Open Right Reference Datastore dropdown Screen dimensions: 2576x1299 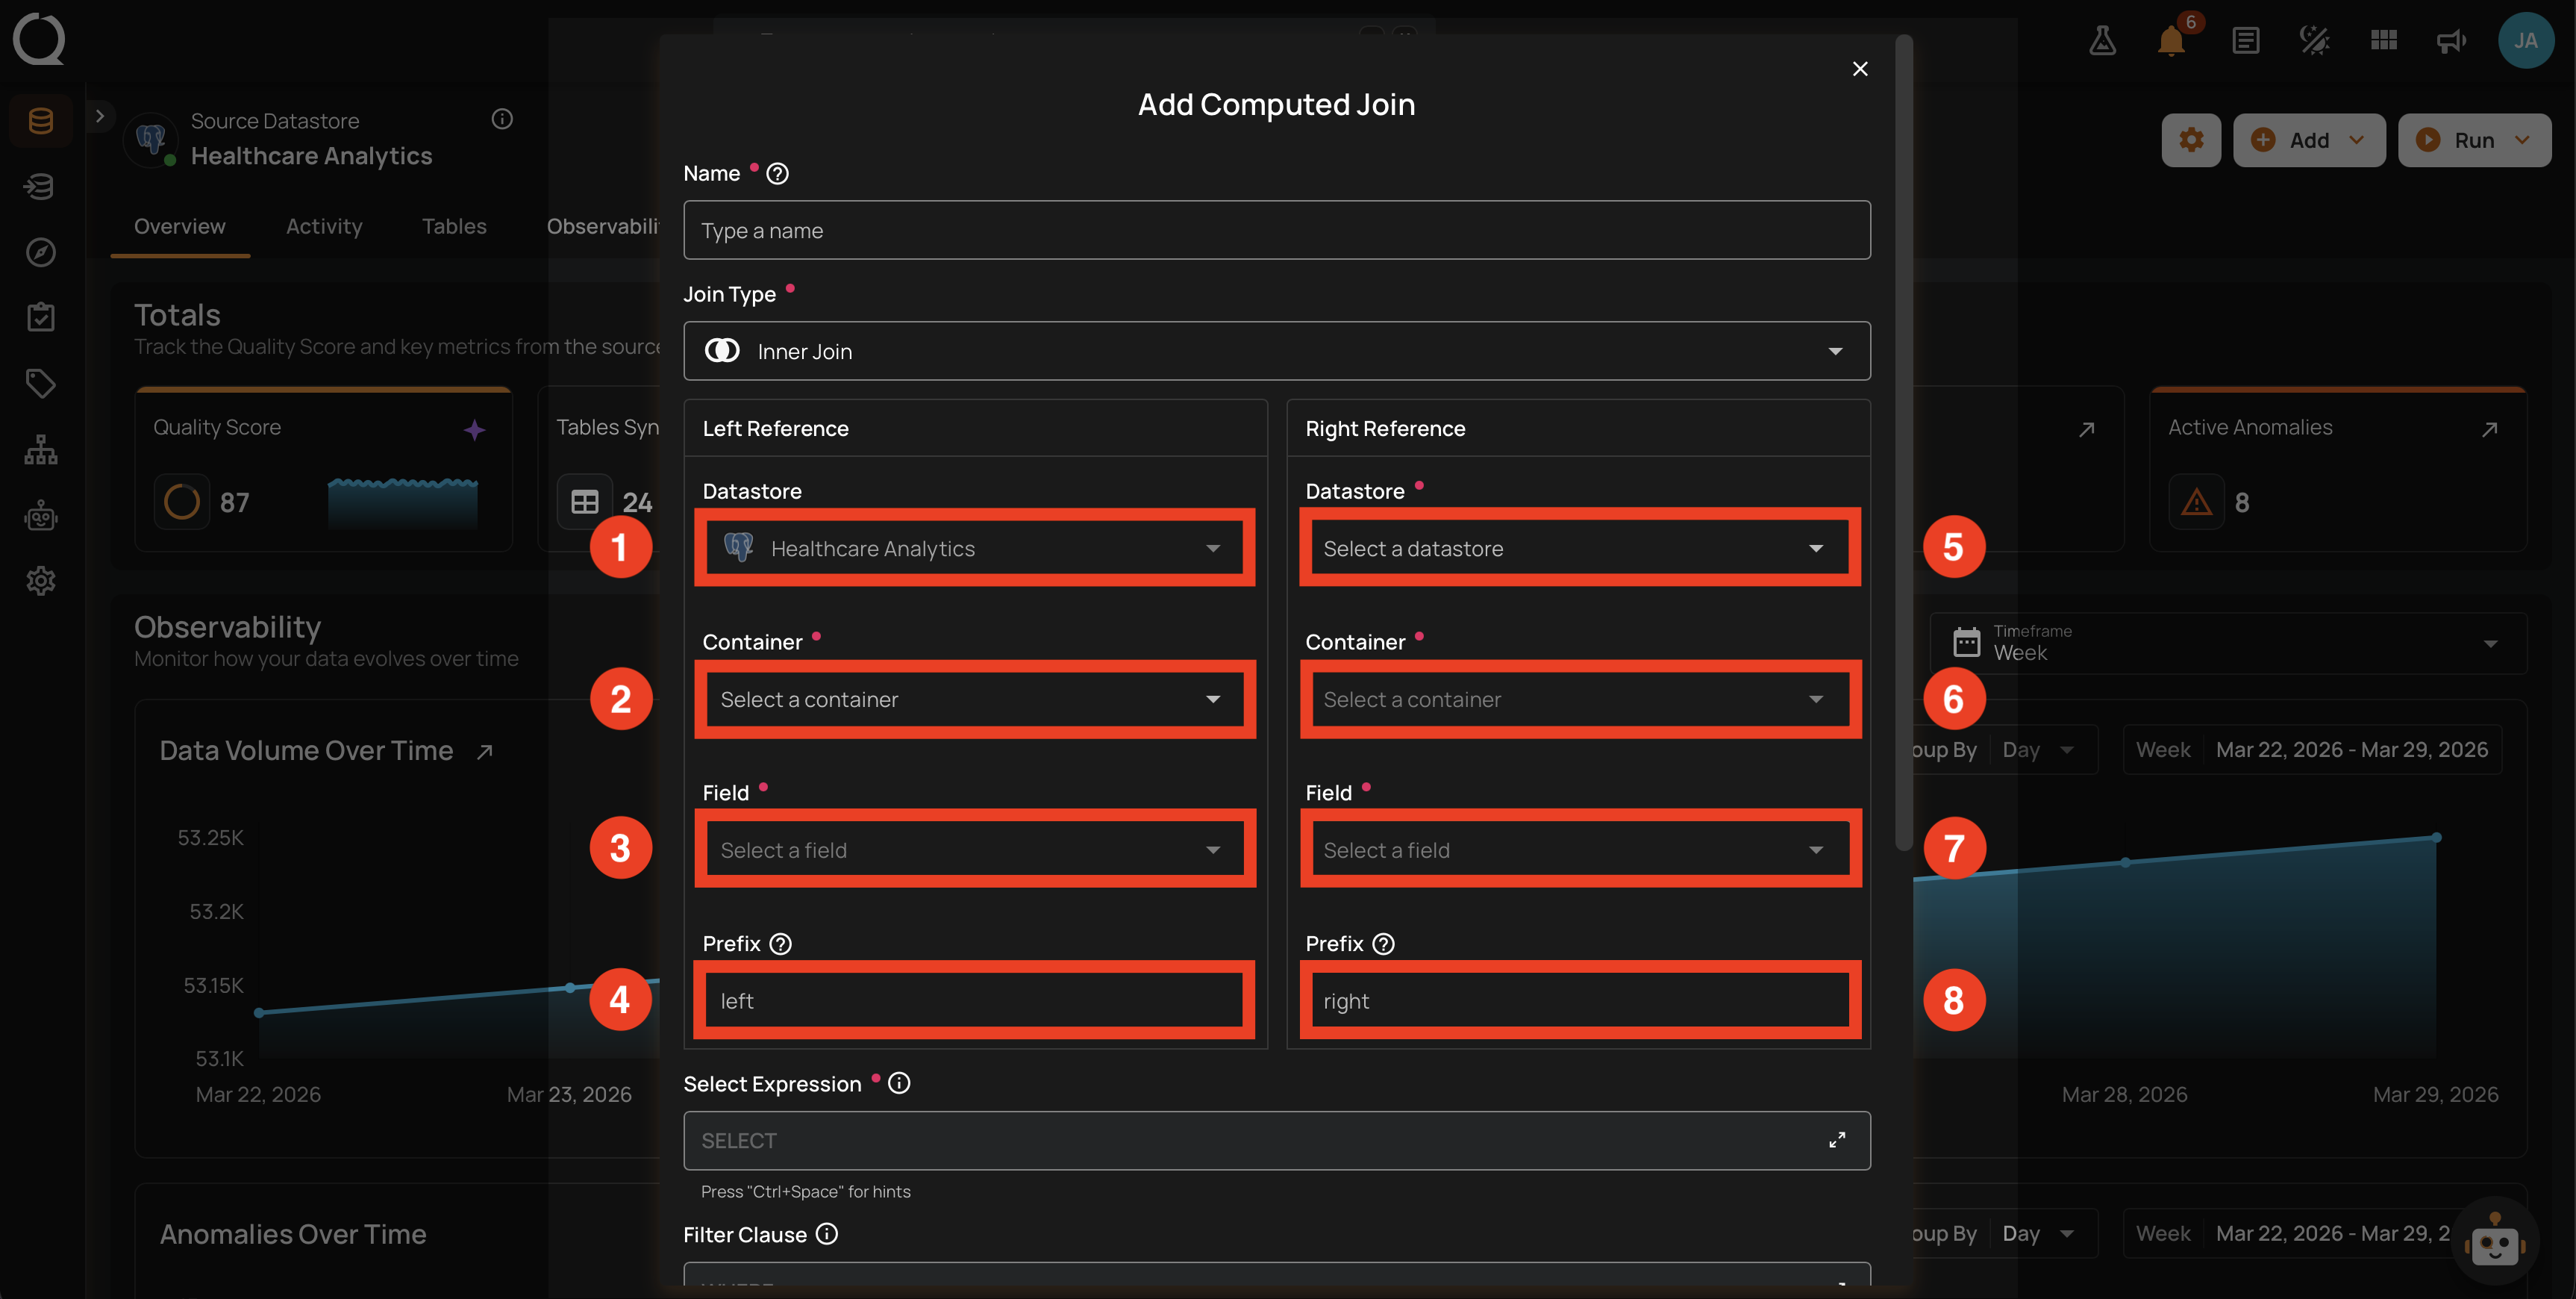(x=1579, y=549)
